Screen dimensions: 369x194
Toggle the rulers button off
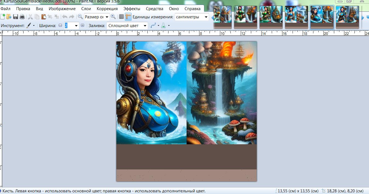(x=128, y=17)
